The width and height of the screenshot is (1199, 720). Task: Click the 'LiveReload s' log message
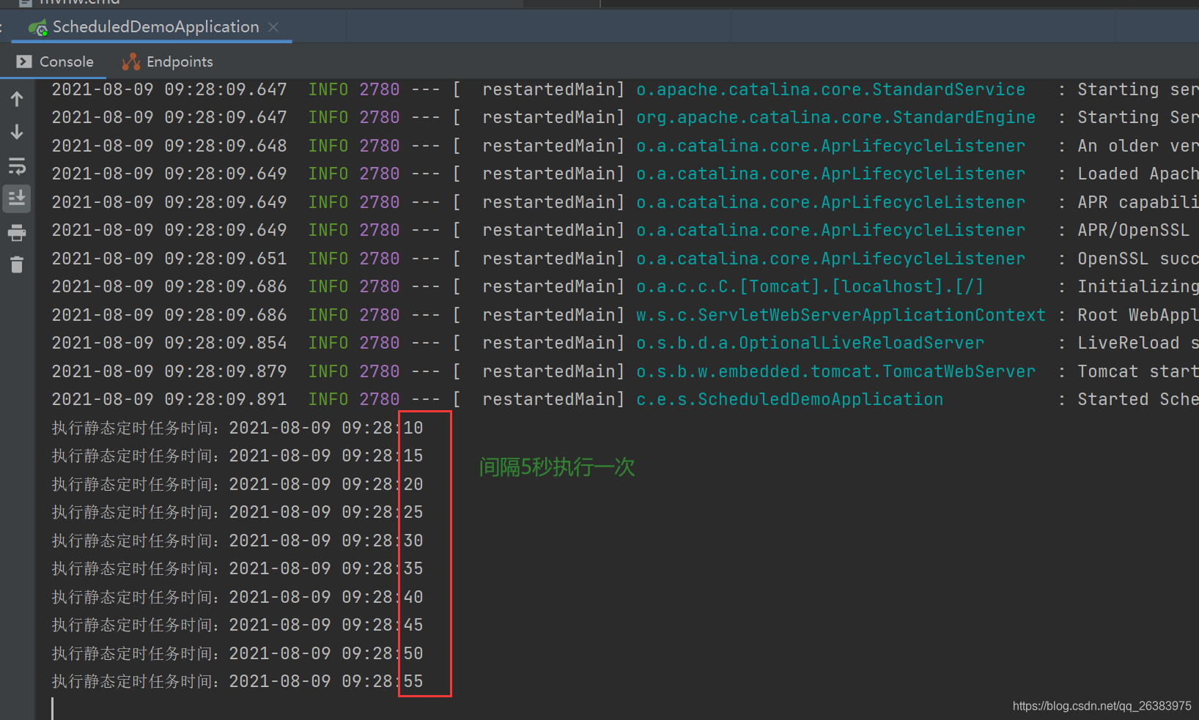point(1137,343)
